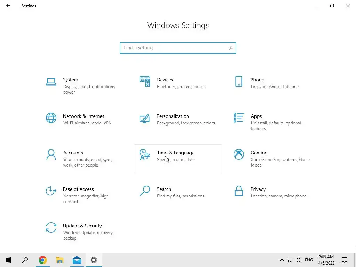Click 'Windows Update, recovery, backup' text
The height and width of the screenshot is (267, 356).
(88, 235)
